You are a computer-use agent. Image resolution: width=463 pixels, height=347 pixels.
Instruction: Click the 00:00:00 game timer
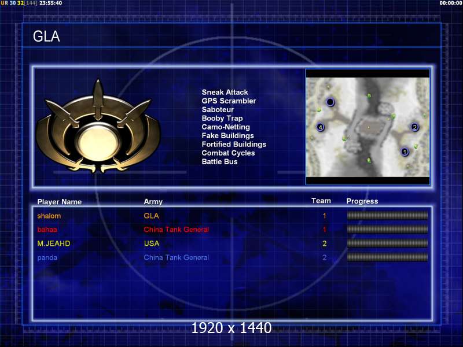451,3
